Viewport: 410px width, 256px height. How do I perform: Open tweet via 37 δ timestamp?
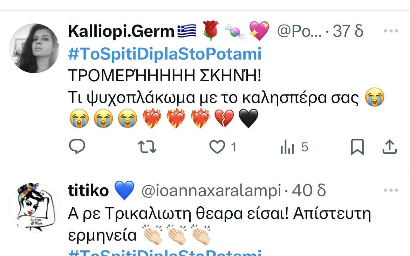click(x=348, y=31)
